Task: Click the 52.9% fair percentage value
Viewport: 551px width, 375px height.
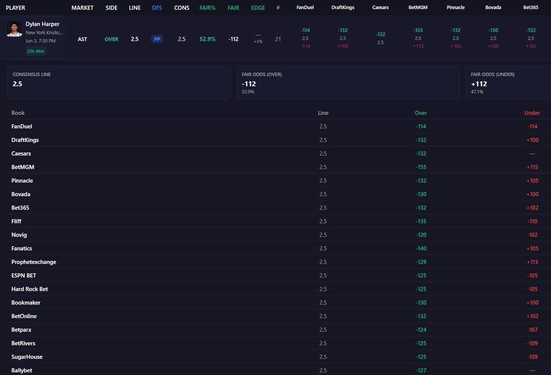Action: tap(208, 39)
